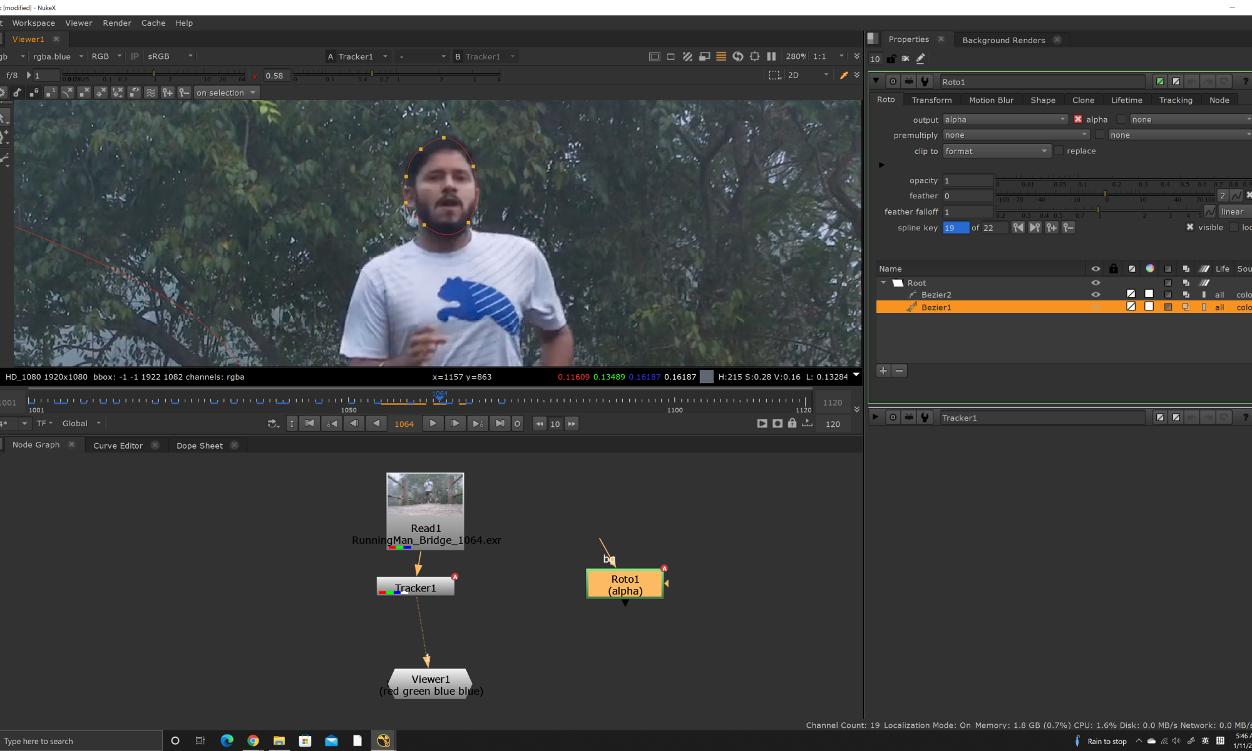The height and width of the screenshot is (751, 1252).
Task: Open the clip to format dropdown
Action: (x=995, y=151)
